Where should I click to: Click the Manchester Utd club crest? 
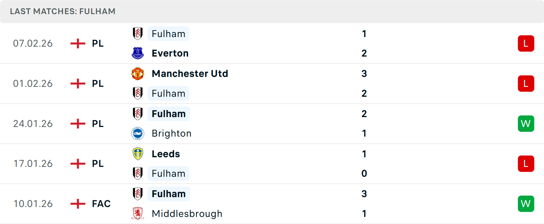click(138, 73)
